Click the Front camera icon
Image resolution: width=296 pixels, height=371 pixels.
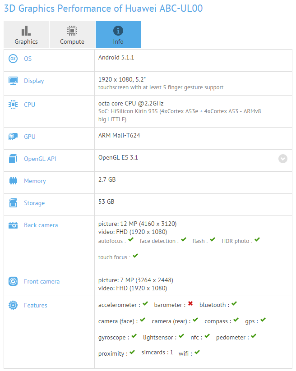(13, 281)
